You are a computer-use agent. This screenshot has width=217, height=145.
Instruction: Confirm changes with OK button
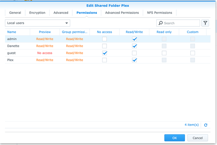[175, 138]
